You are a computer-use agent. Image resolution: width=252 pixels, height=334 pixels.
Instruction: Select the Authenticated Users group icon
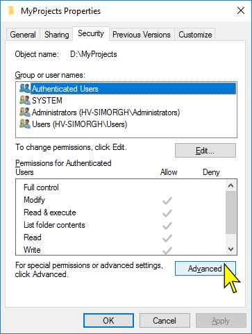tap(25, 88)
